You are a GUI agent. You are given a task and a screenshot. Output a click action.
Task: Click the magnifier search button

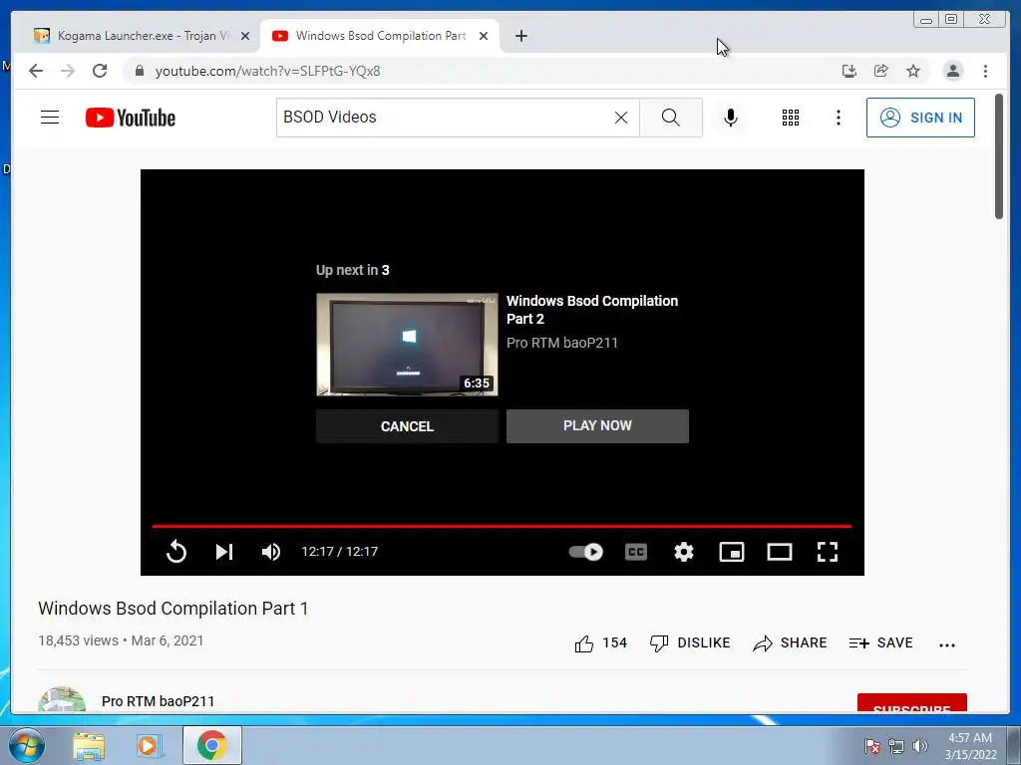click(671, 118)
